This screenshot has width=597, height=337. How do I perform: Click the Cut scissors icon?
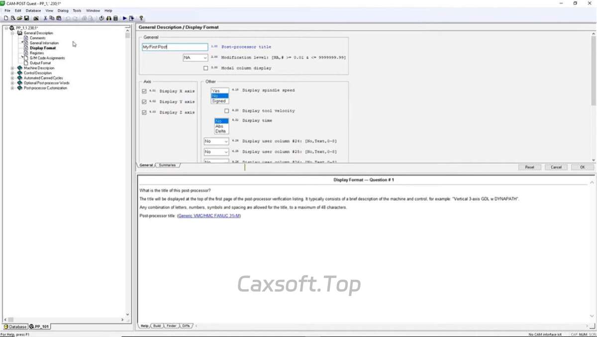pyautogui.click(x=45, y=18)
